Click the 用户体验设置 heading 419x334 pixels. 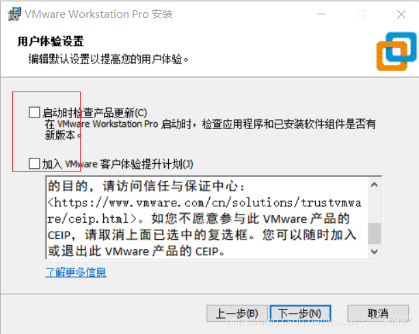coord(51,42)
